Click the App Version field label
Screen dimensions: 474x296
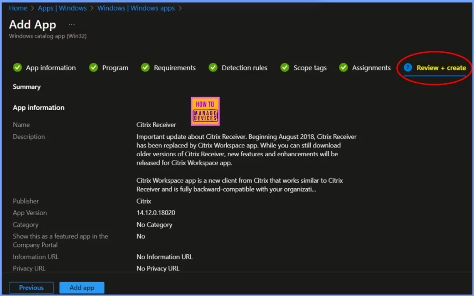[30, 213]
